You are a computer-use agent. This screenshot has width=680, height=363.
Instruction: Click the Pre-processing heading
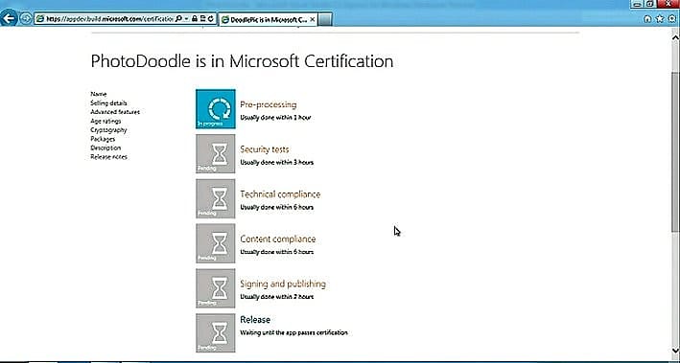tap(269, 104)
